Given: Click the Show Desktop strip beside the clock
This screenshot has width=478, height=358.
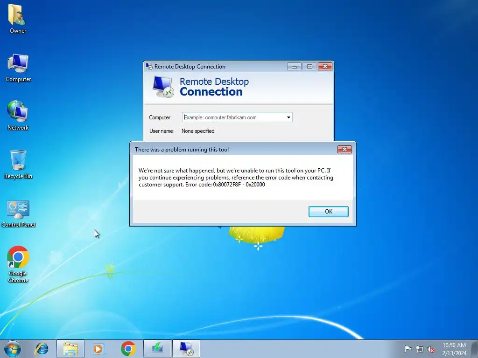Looking at the screenshot, I should point(475,349).
